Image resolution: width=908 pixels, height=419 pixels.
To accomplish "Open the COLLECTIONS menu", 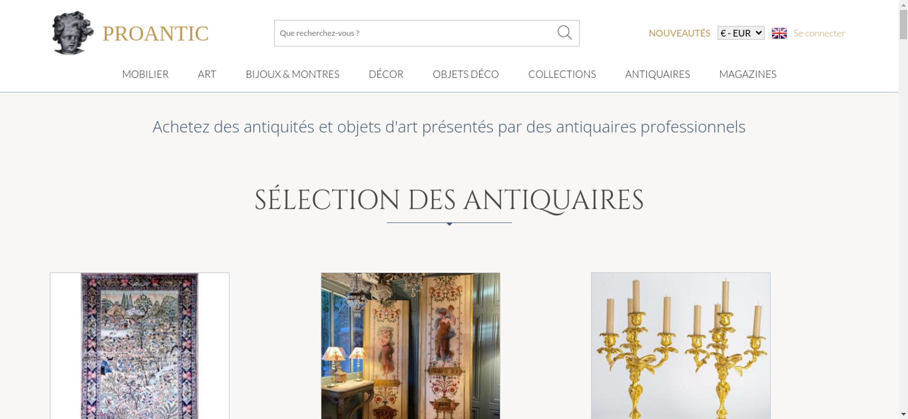I will tap(562, 74).
